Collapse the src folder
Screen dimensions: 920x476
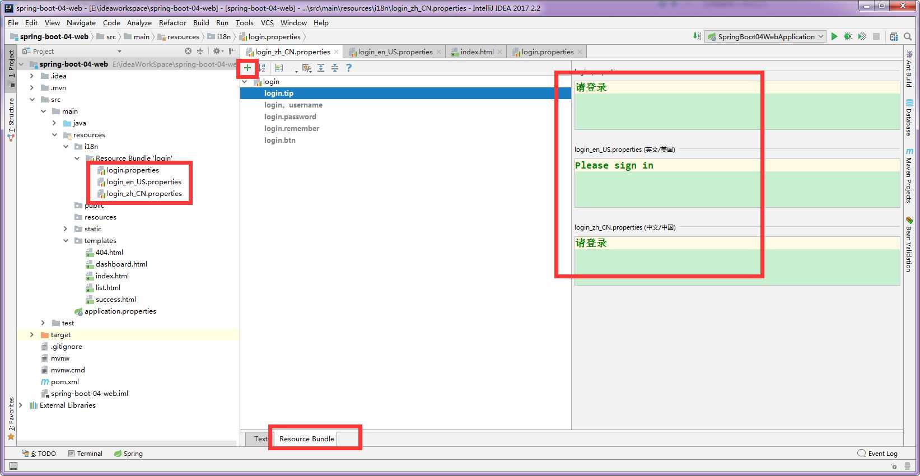pyautogui.click(x=32, y=100)
